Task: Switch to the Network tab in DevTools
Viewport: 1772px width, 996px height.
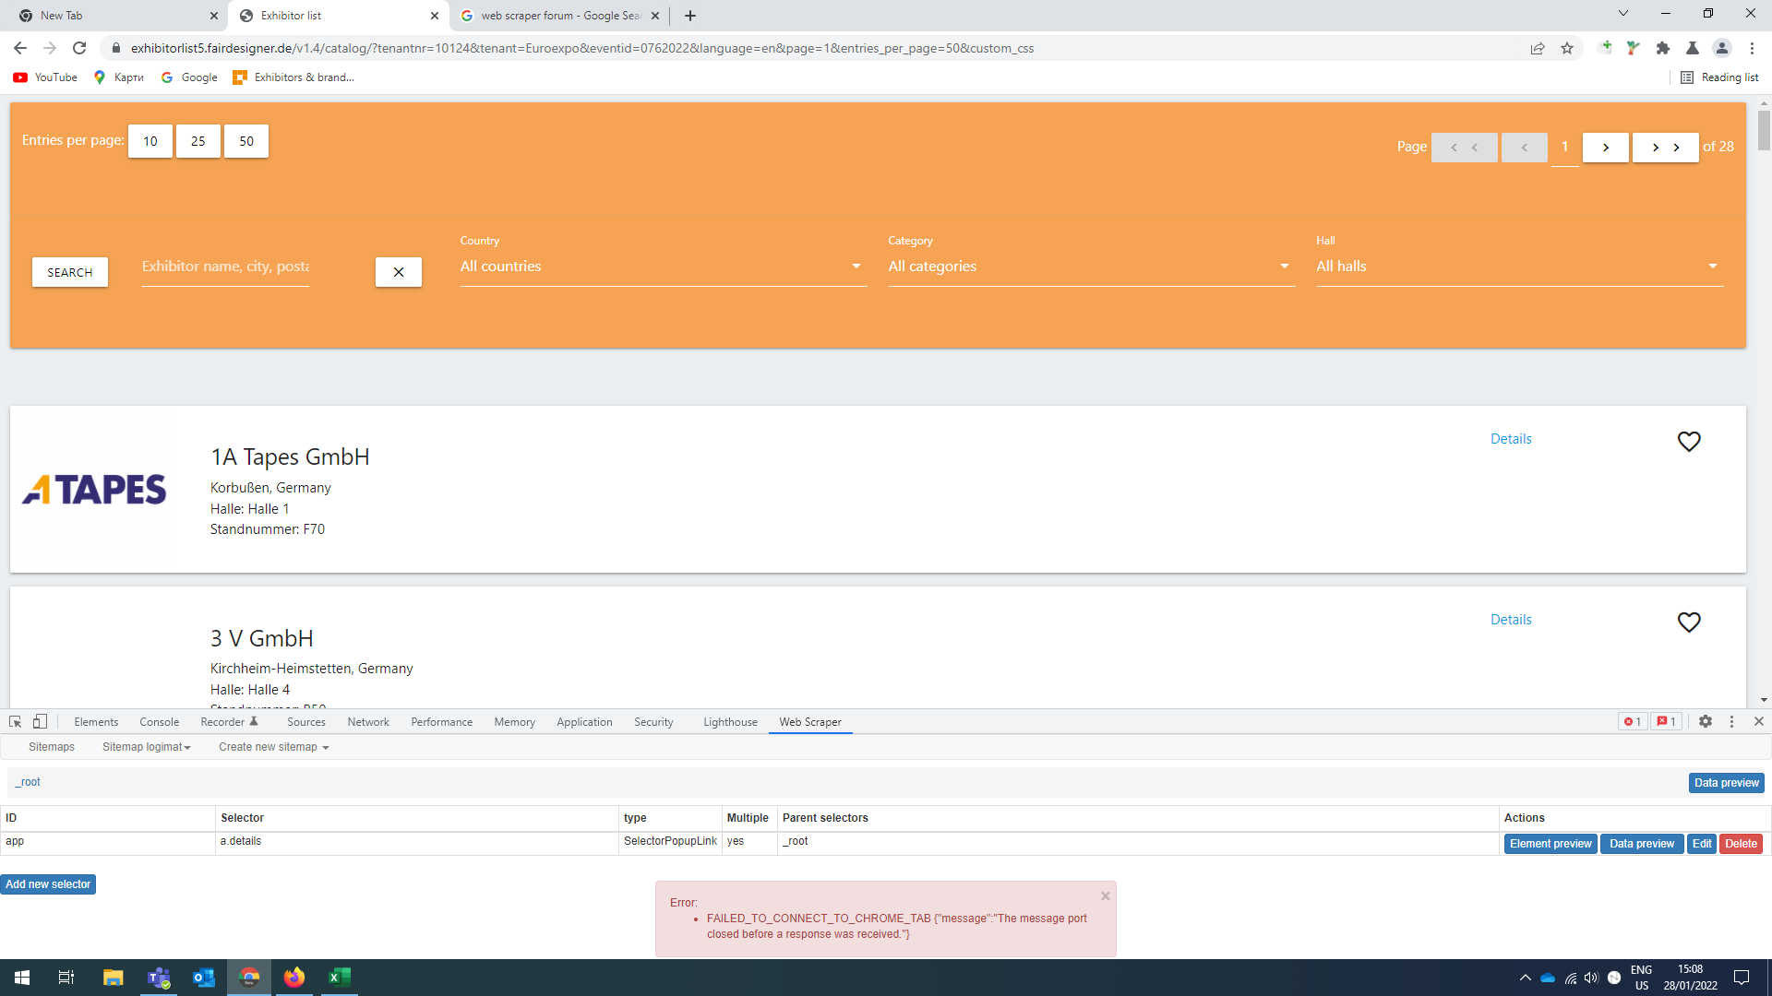Action: click(x=367, y=722)
